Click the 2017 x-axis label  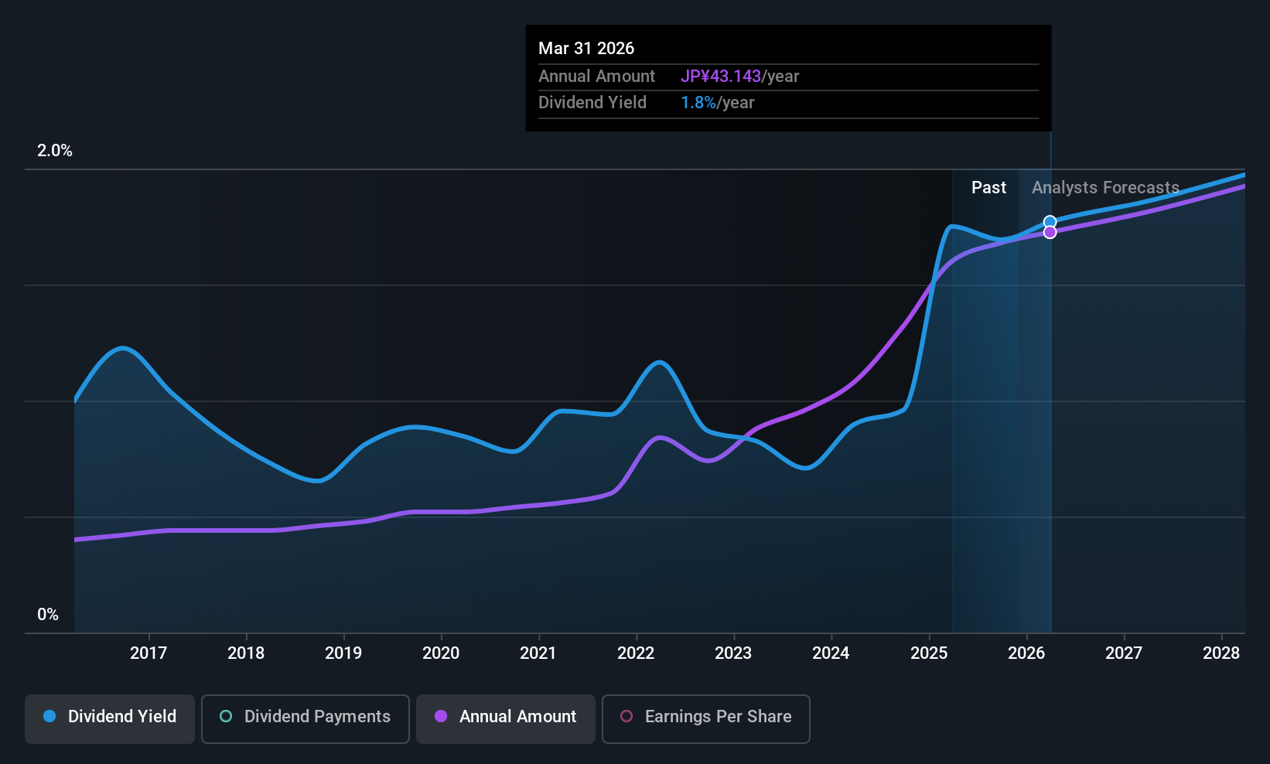(x=149, y=653)
